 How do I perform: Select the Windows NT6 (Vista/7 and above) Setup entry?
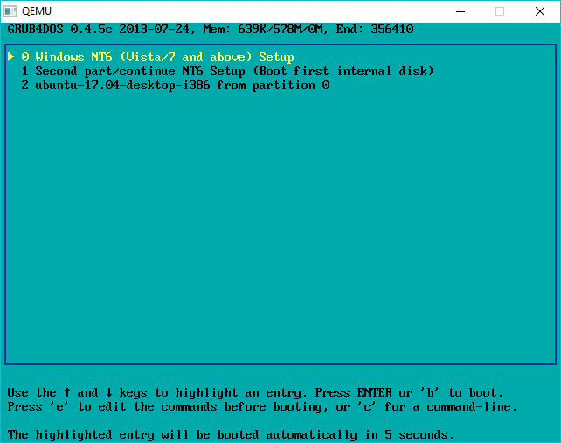[157, 58]
